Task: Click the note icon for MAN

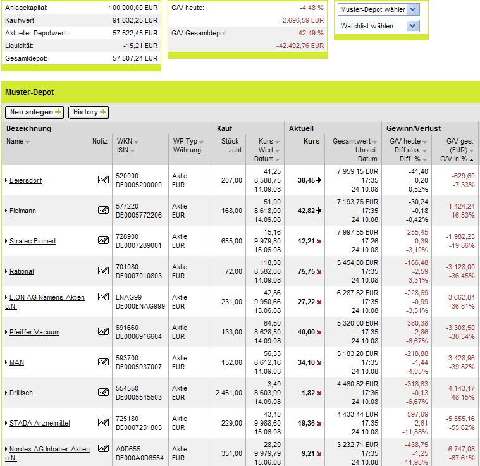Action: click(x=103, y=362)
